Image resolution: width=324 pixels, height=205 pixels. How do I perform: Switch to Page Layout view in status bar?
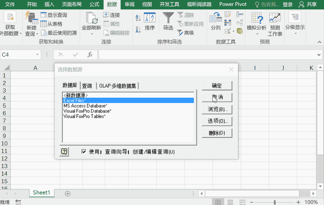point(230,202)
